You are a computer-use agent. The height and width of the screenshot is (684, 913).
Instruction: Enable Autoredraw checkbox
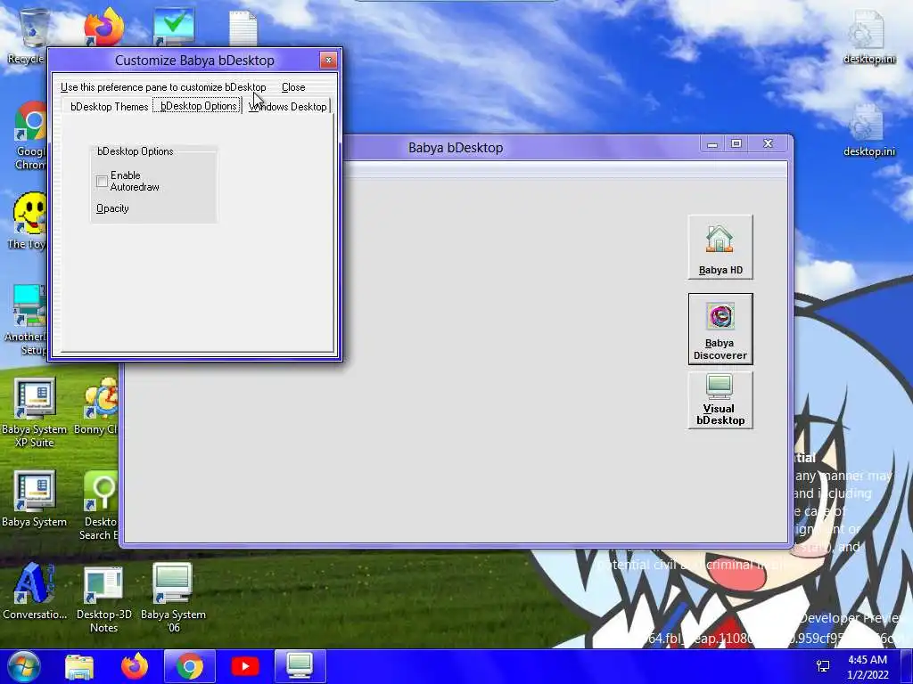(x=102, y=182)
